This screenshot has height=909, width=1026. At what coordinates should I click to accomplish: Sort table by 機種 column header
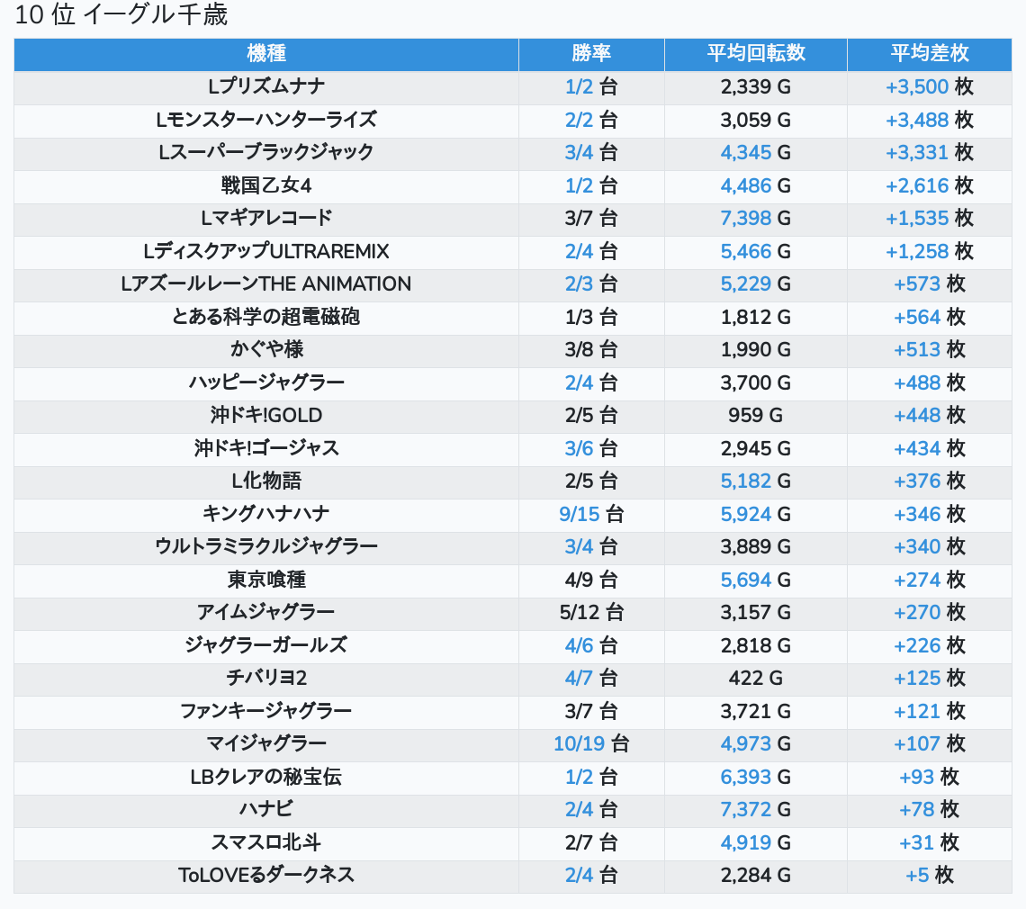point(265,53)
